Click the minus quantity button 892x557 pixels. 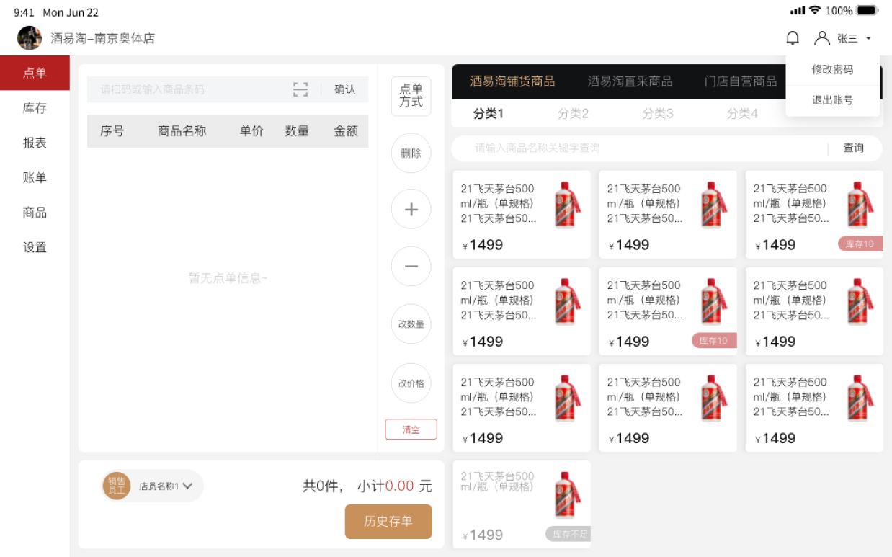[x=411, y=267]
